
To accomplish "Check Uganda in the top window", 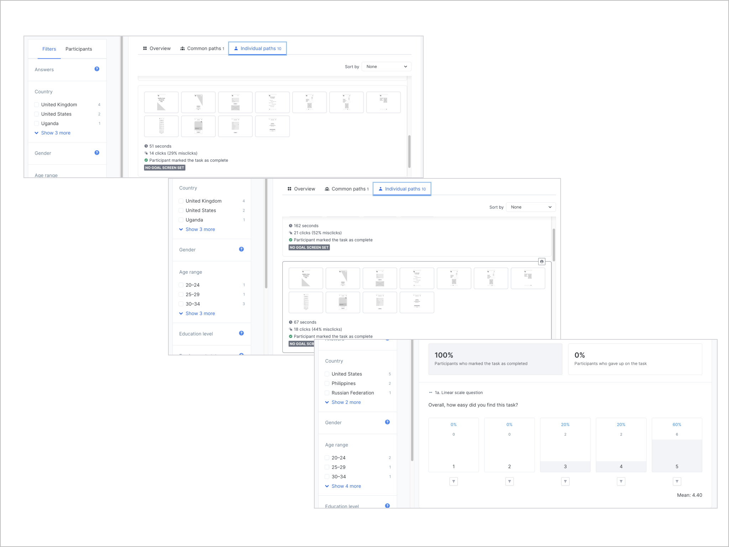I will (x=37, y=124).
